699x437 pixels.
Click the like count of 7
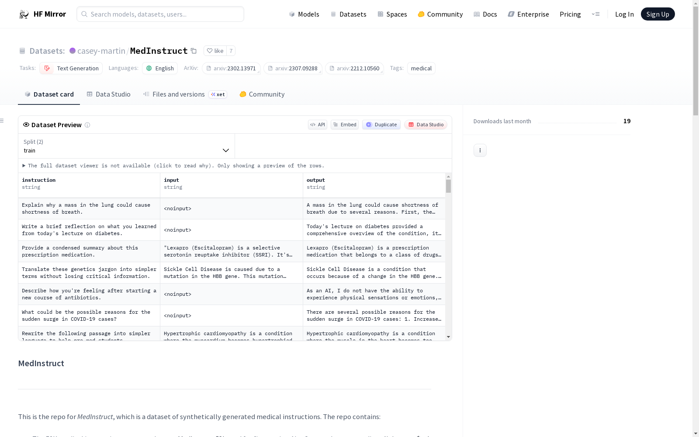[x=231, y=51]
